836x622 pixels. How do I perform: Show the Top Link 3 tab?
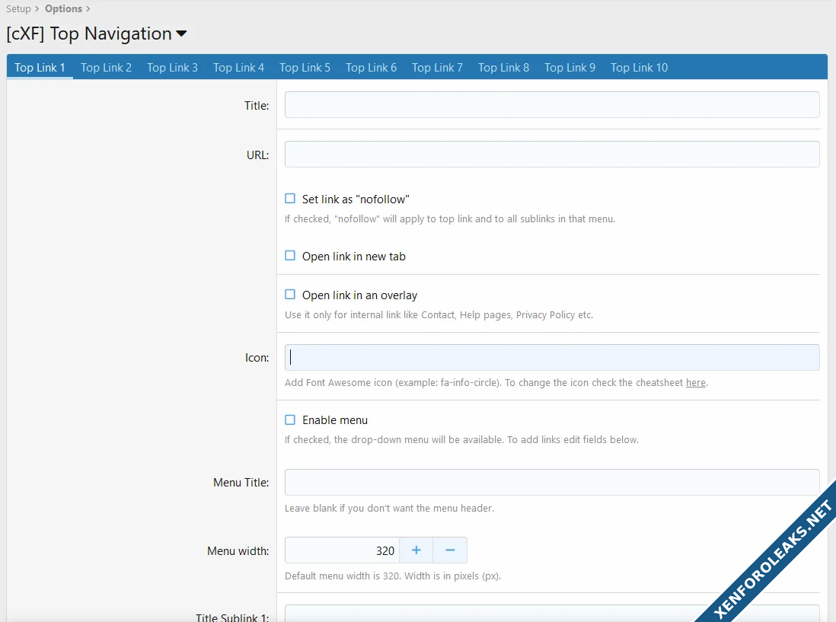pos(172,68)
